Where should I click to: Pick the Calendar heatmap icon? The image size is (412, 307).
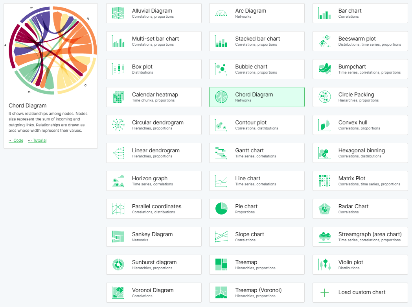tap(118, 97)
